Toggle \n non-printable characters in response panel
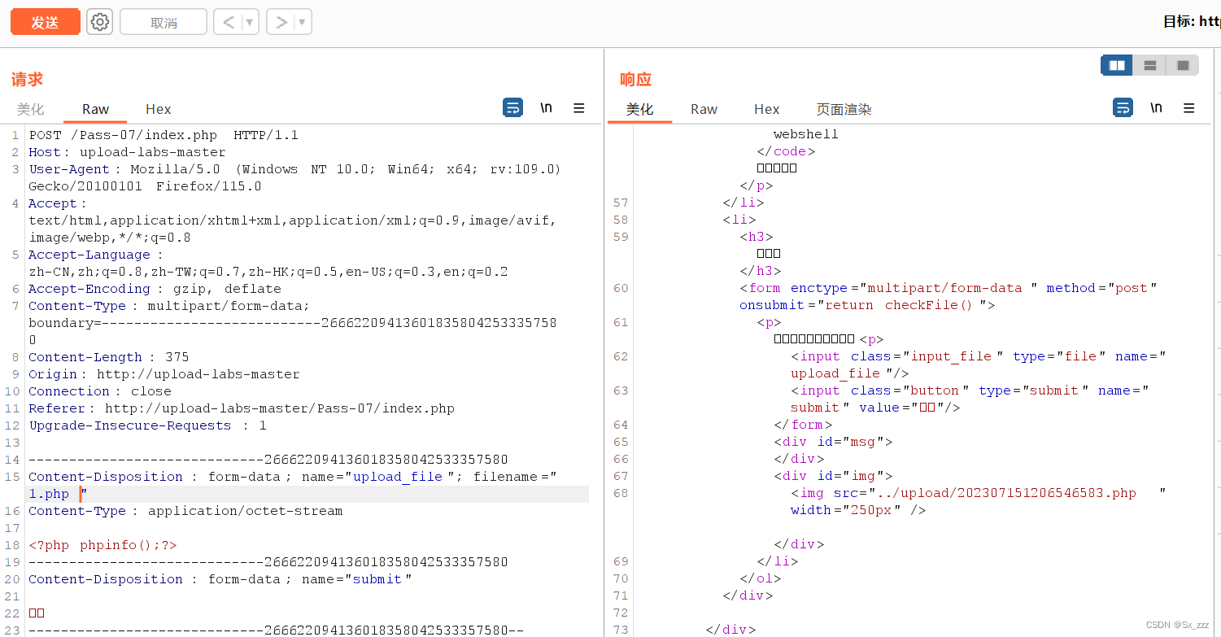1221x637 pixels. click(x=1156, y=107)
